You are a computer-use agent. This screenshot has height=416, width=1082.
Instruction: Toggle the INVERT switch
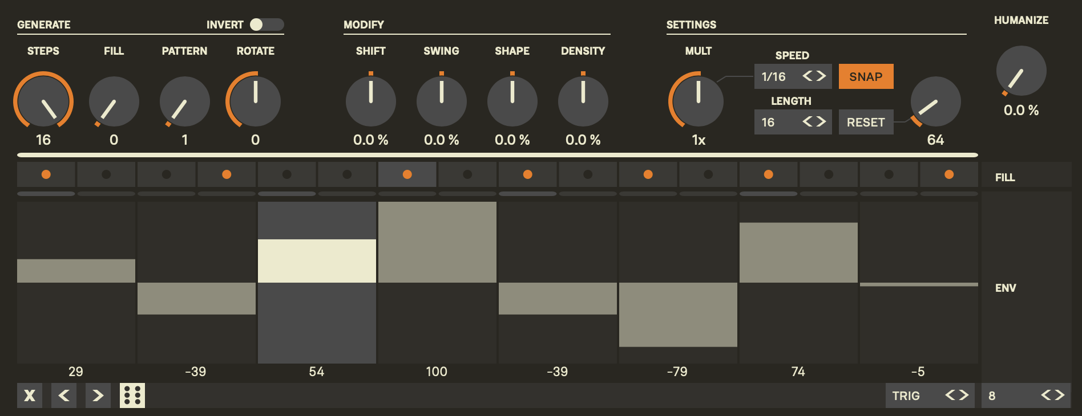point(267,25)
